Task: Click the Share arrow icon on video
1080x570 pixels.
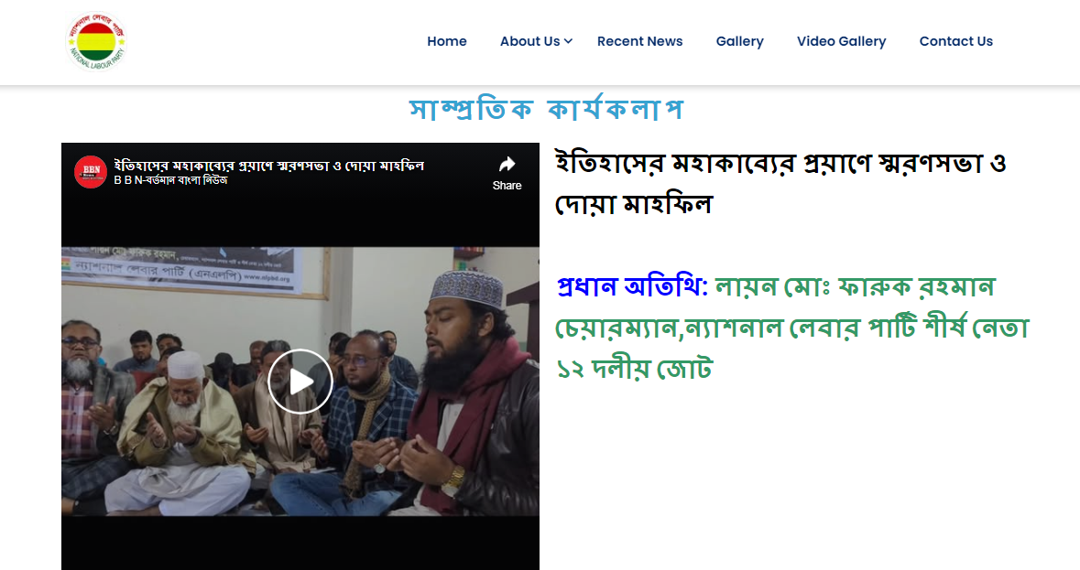Action: pos(507,165)
